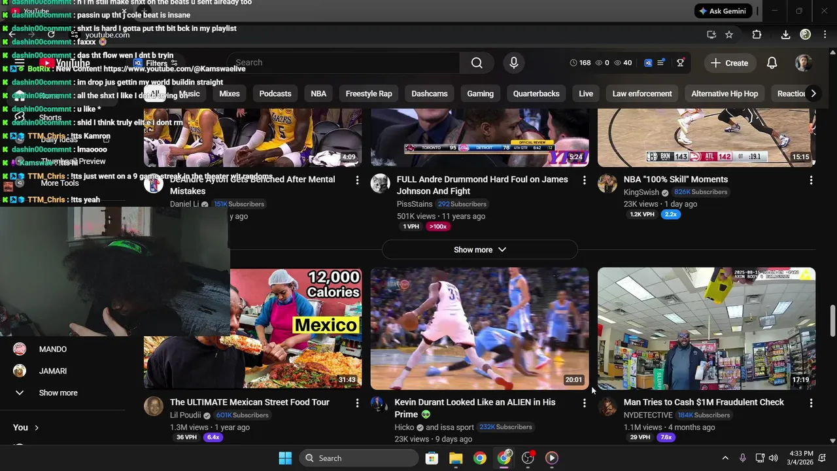
Task: Show hidden system tray icons
Action: (x=725, y=458)
